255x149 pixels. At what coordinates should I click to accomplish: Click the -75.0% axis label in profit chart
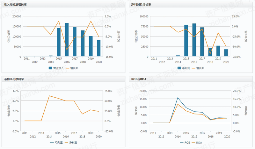236,57
